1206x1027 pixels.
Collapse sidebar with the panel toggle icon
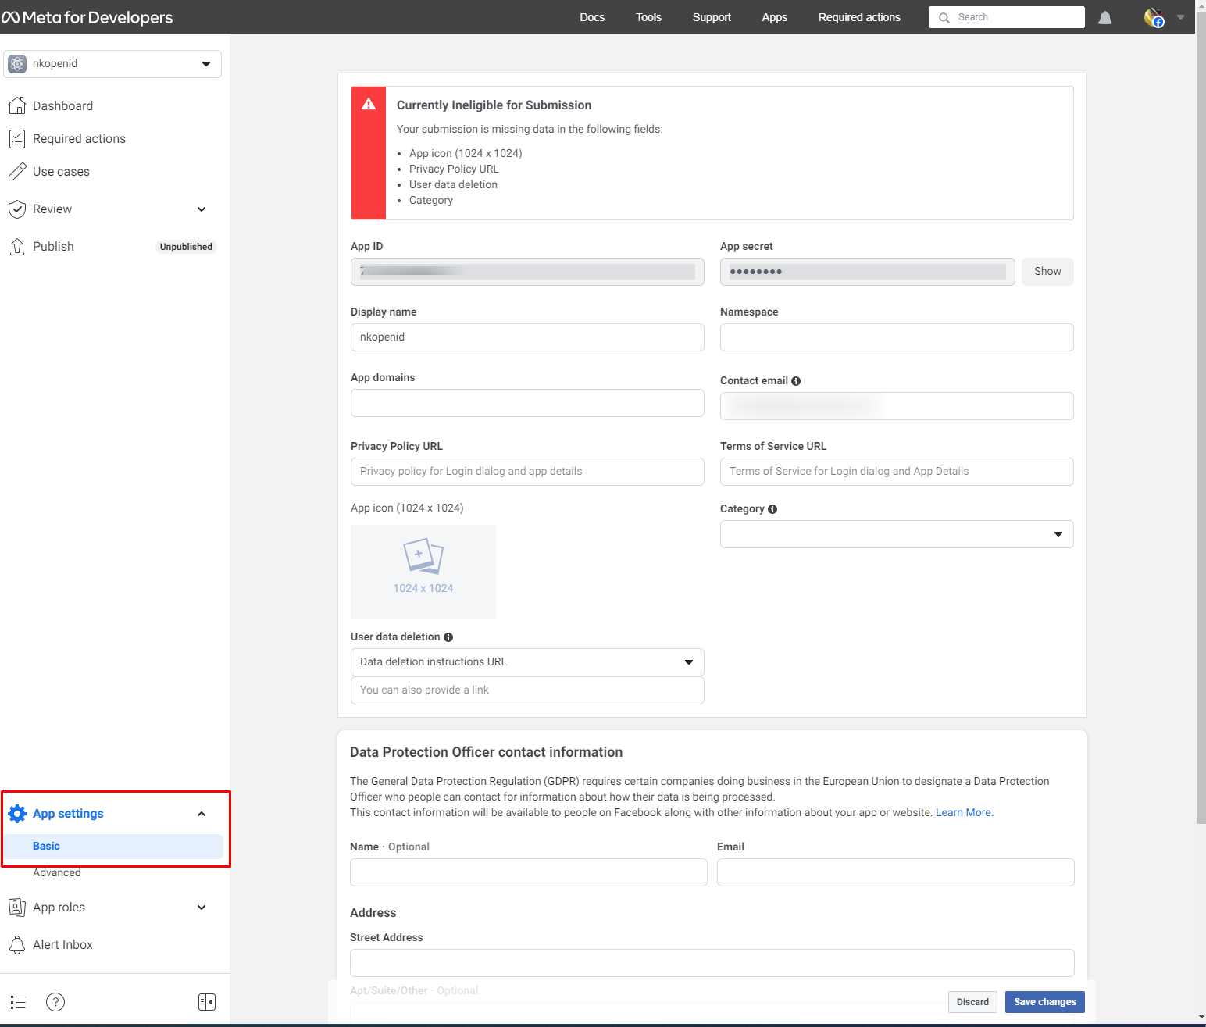[x=207, y=1002]
